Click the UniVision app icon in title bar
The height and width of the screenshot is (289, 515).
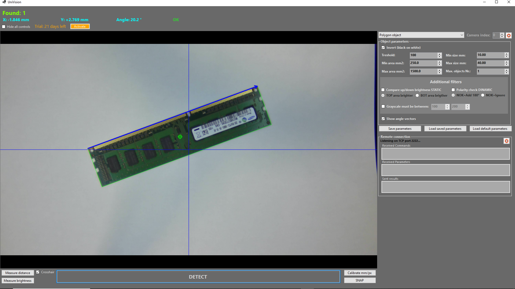pyautogui.click(x=4, y=2)
